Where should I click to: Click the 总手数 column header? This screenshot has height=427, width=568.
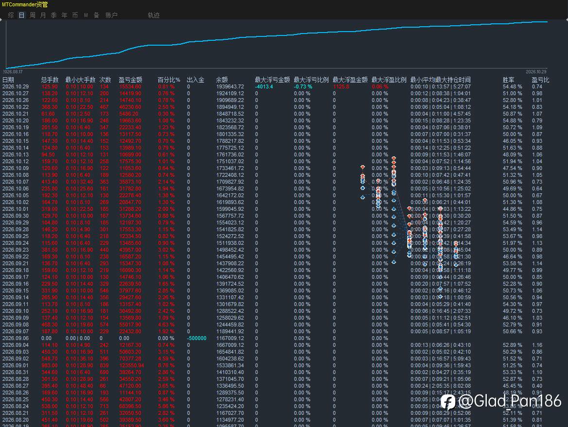[x=50, y=80]
